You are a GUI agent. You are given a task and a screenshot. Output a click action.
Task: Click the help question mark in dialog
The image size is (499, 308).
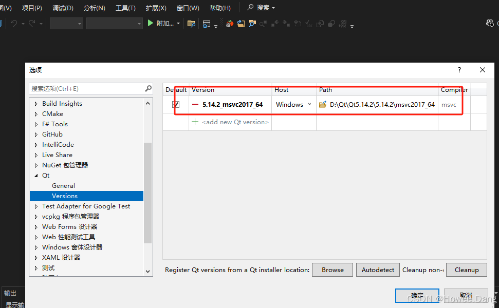(x=459, y=70)
